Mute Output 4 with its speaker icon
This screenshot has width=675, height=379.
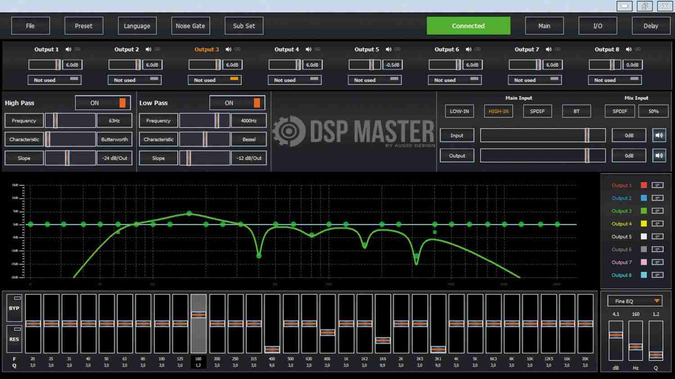[x=309, y=49]
